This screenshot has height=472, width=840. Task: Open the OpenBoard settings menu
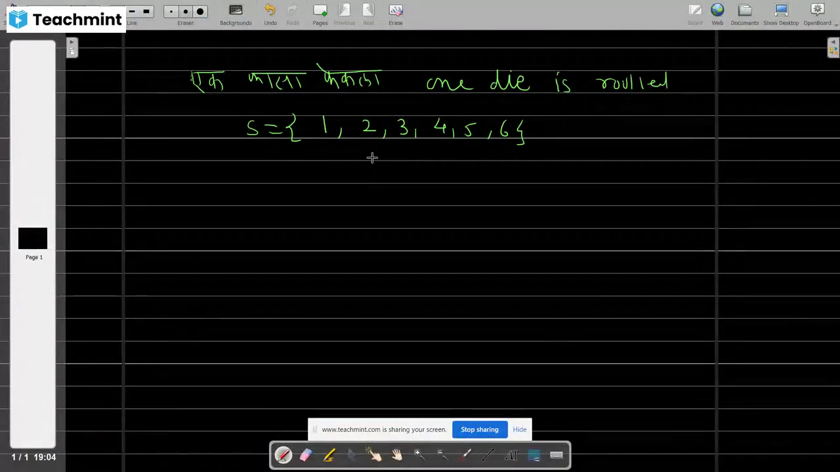click(817, 14)
